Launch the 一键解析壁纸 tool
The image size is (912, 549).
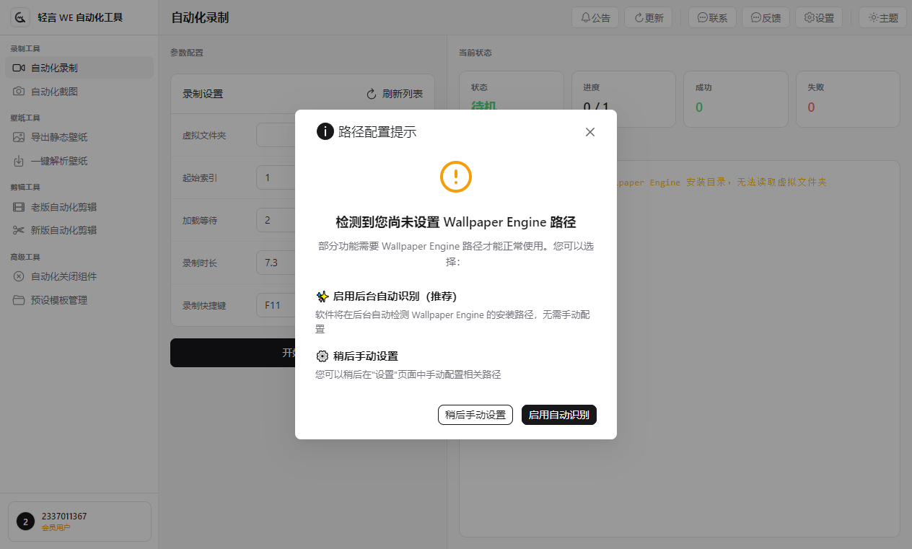59,161
